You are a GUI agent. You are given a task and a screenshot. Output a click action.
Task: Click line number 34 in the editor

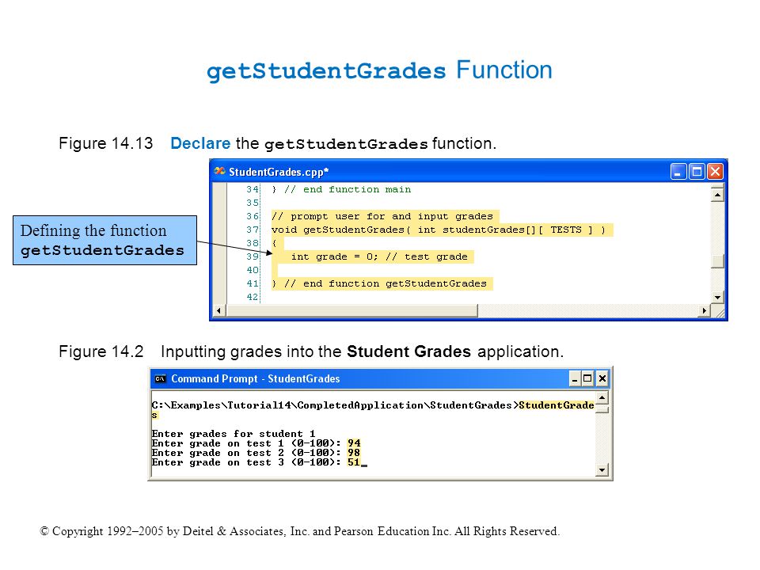(x=253, y=189)
